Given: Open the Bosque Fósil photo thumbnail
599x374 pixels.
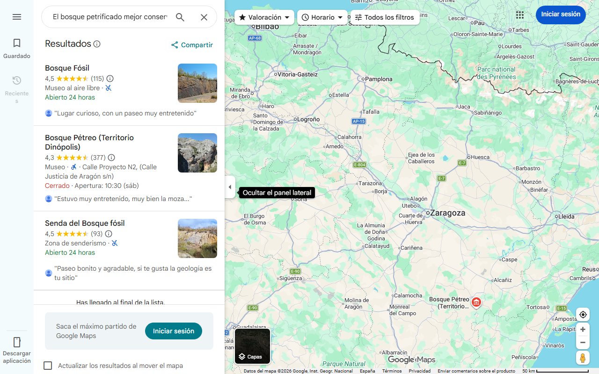Looking at the screenshot, I should click(197, 83).
